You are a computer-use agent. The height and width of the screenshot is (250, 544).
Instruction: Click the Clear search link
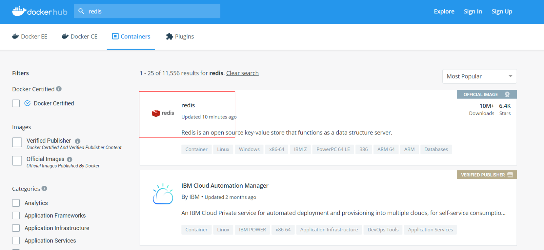(242, 73)
